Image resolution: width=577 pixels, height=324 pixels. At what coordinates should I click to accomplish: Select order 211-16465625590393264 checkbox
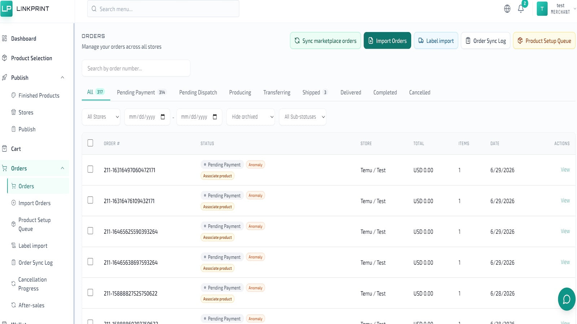90,231
